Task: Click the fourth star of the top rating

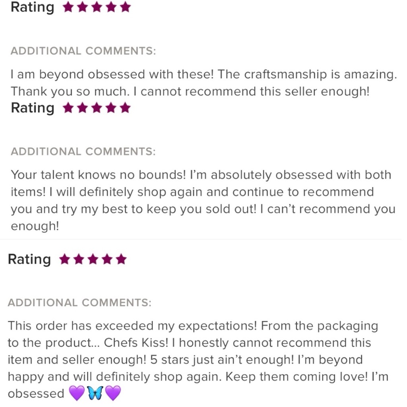Action: [x=111, y=7]
